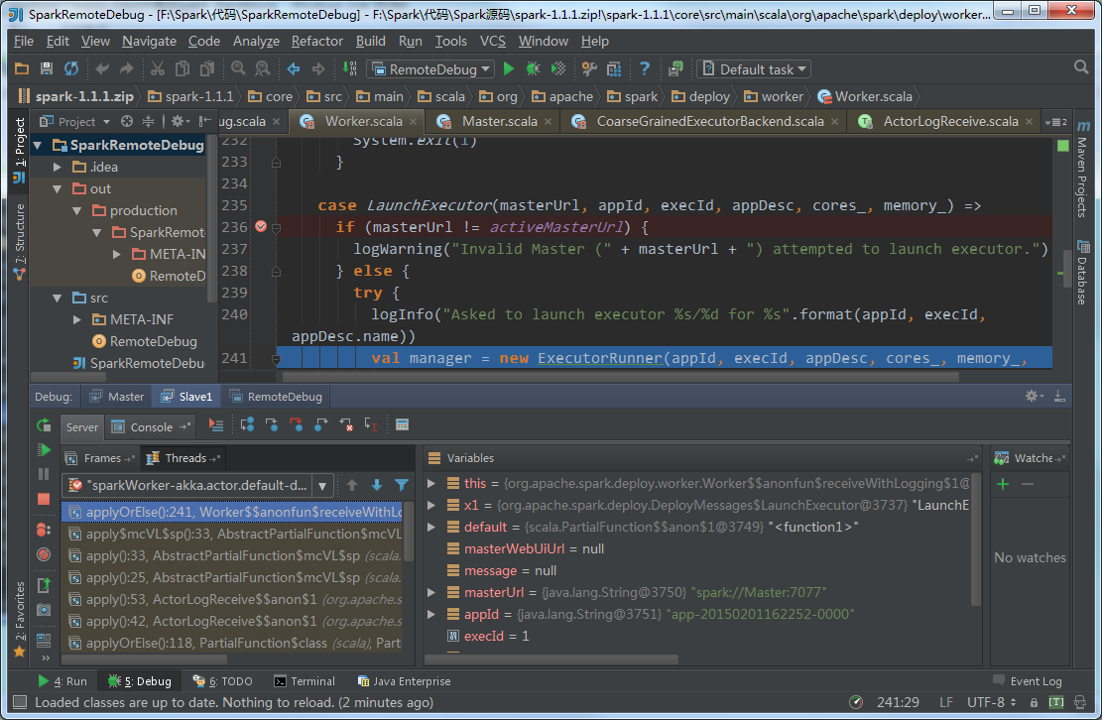Open TODO tool window button
Image resolution: width=1102 pixels, height=720 pixels.
tap(223, 681)
